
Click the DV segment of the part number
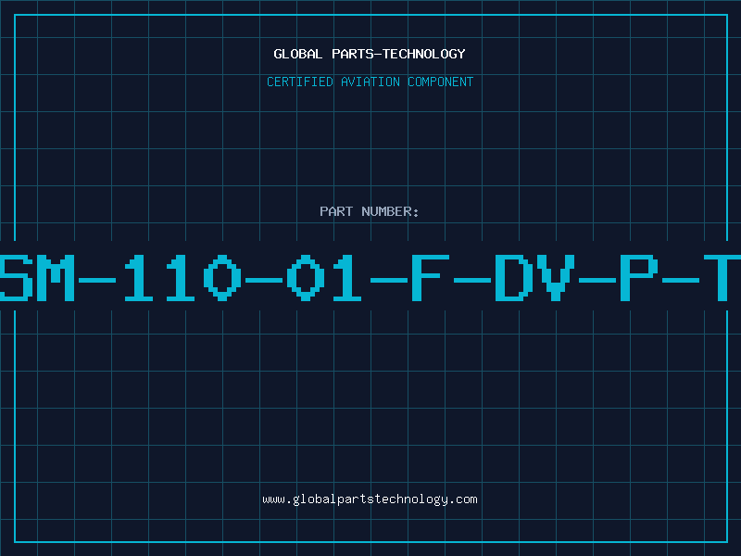click(535, 277)
